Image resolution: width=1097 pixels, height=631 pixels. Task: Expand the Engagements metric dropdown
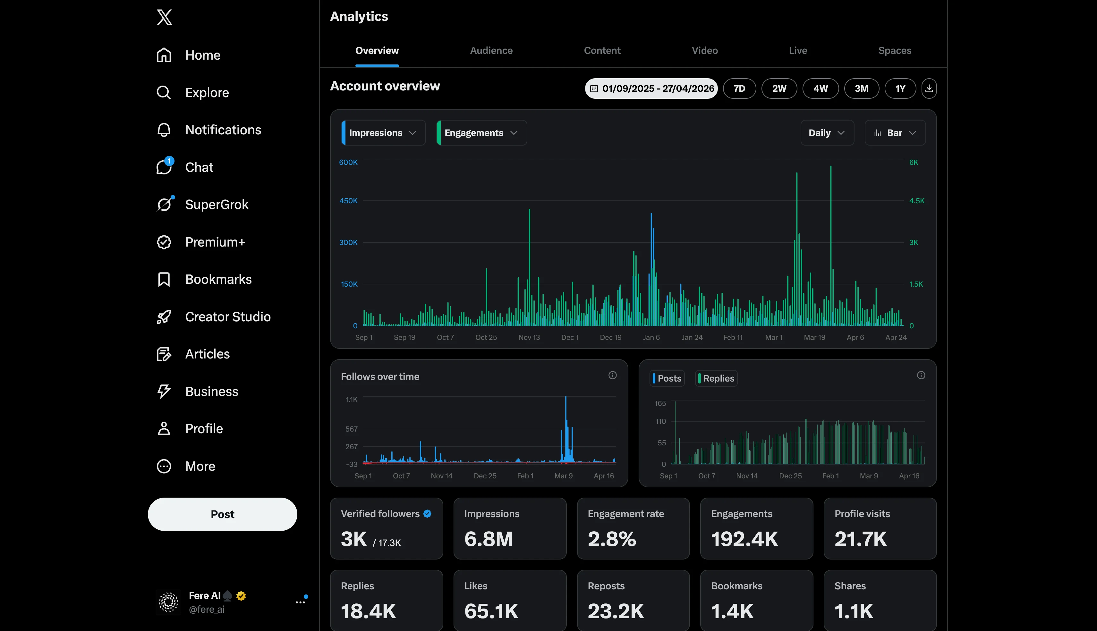(x=481, y=133)
